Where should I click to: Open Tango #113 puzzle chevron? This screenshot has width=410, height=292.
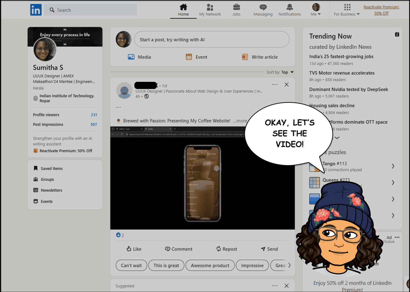click(393, 166)
